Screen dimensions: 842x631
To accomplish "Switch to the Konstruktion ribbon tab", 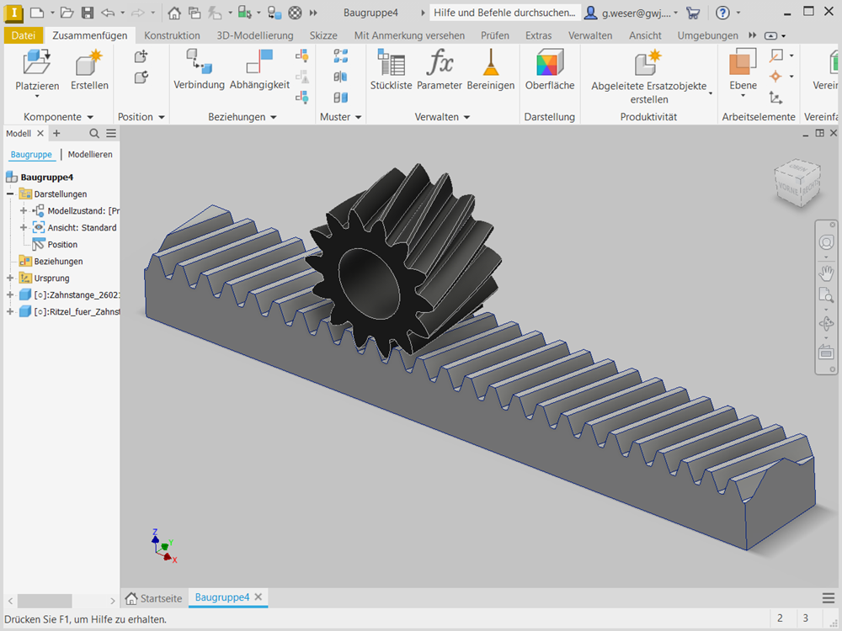I will (x=172, y=35).
